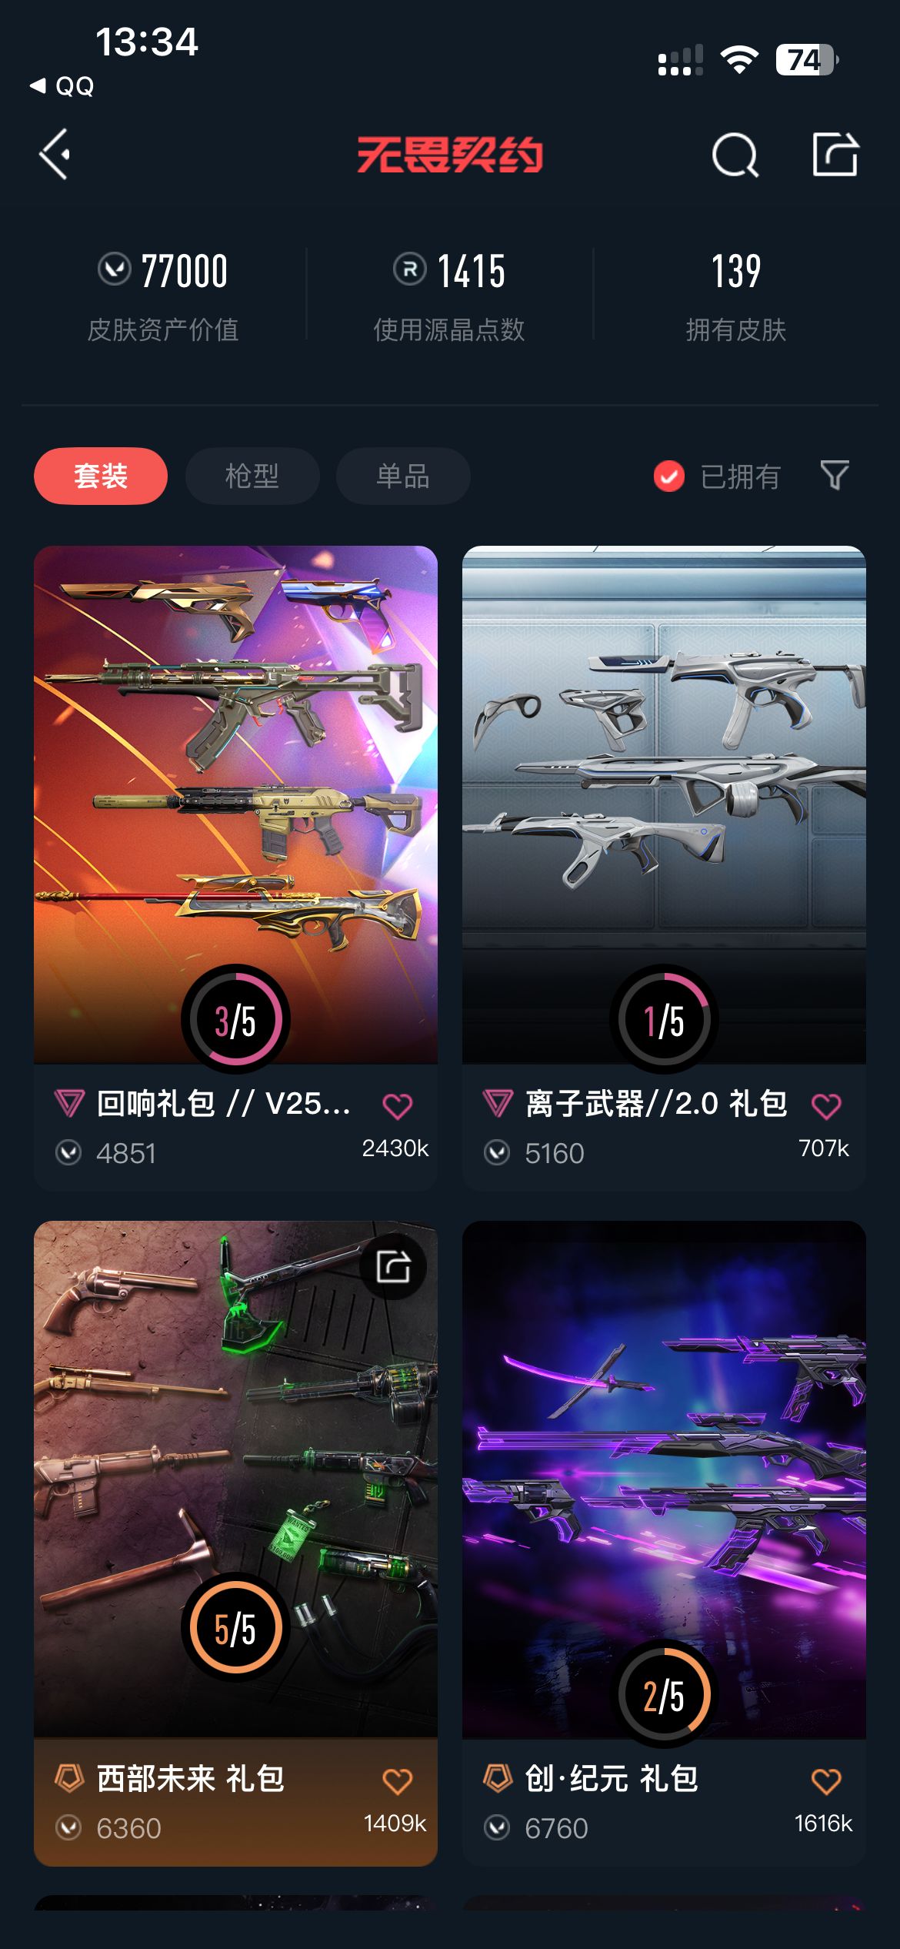Favorite 回响礼包 with heart icon

click(x=398, y=1106)
